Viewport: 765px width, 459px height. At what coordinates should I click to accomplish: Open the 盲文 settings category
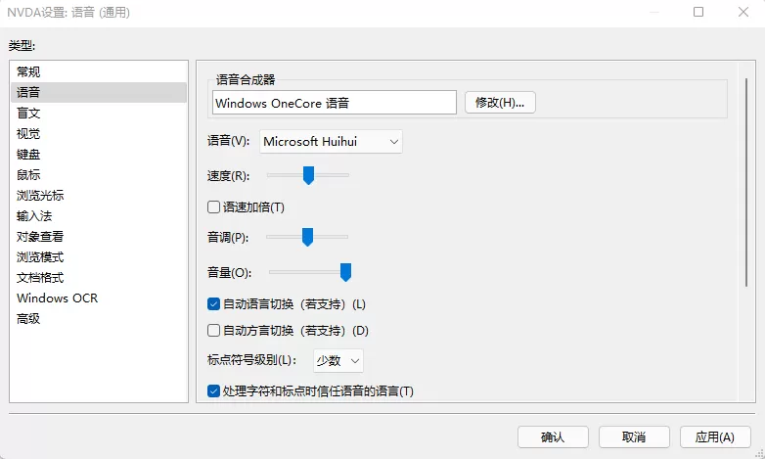28,113
